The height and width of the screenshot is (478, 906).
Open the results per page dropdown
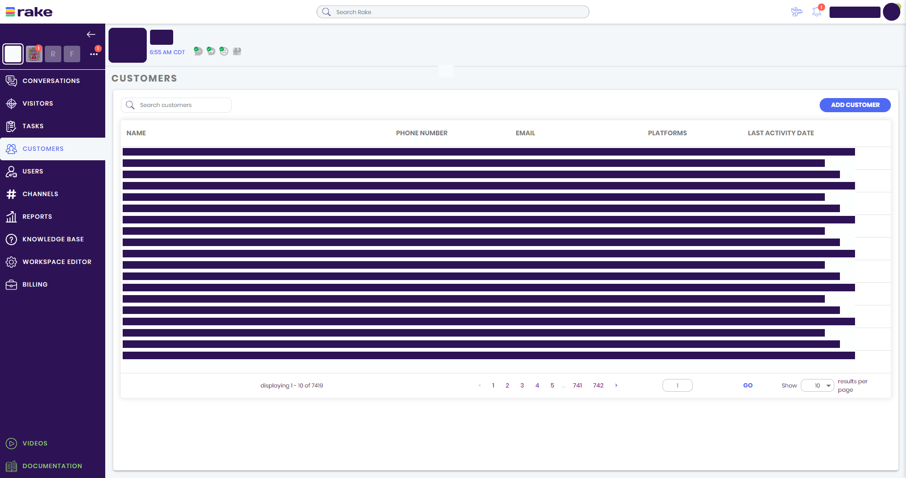pos(817,386)
